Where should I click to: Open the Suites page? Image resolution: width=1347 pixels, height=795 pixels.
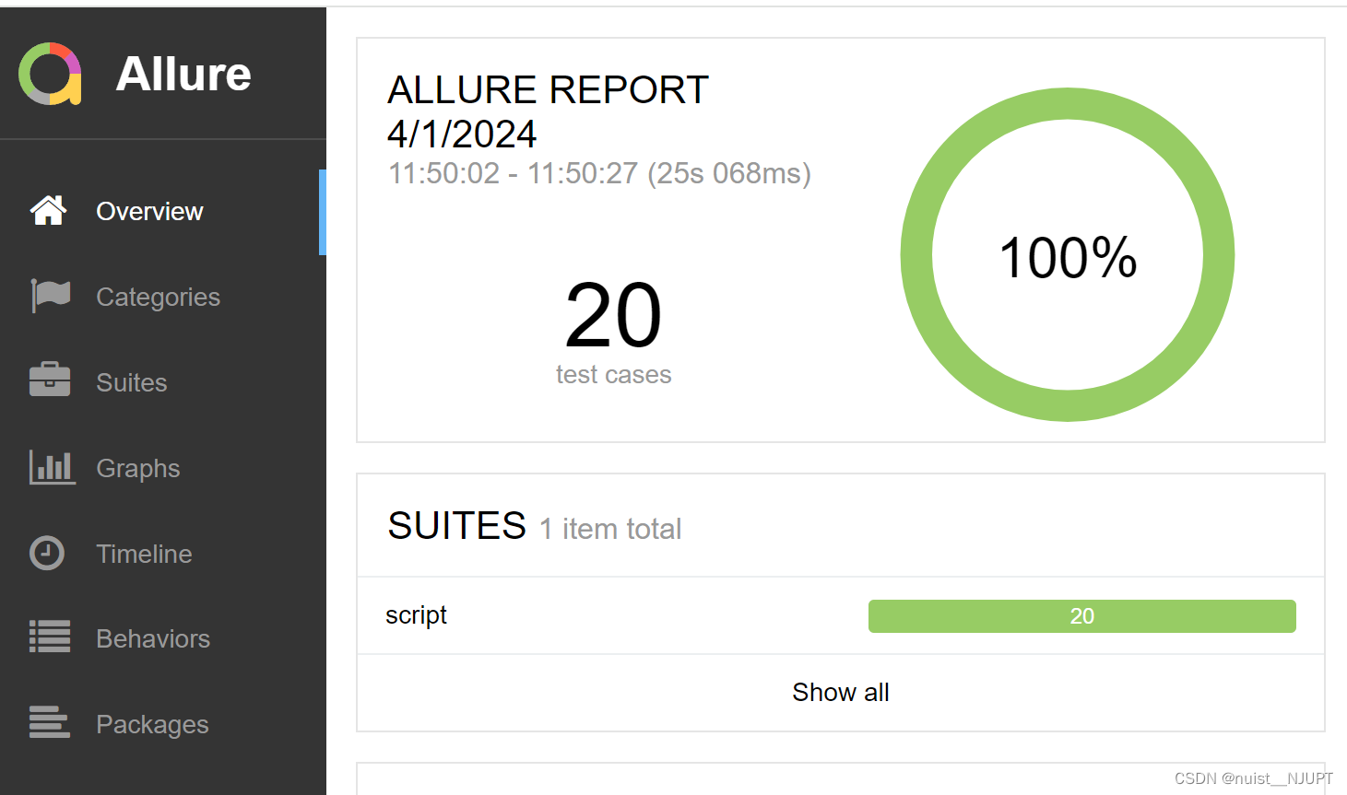click(x=132, y=383)
